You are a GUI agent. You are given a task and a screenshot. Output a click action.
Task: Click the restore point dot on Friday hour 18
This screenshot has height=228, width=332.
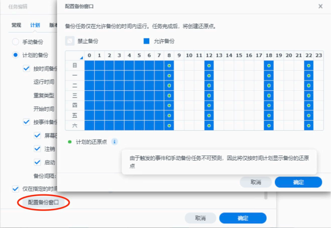[269, 115]
